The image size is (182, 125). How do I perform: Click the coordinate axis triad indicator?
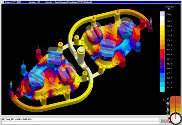(165, 100)
